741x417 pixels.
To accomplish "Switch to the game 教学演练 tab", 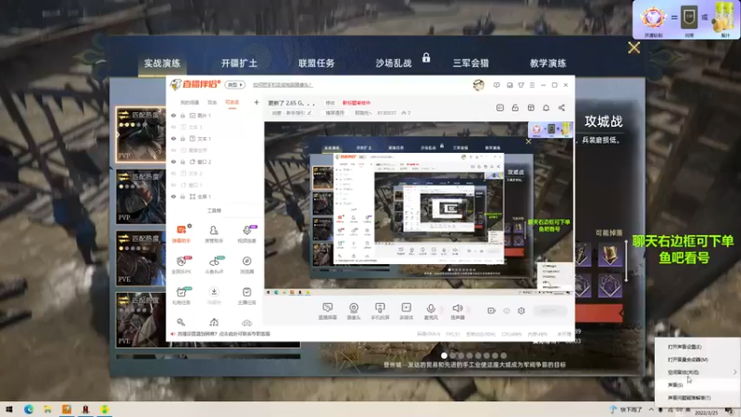I will coord(547,63).
